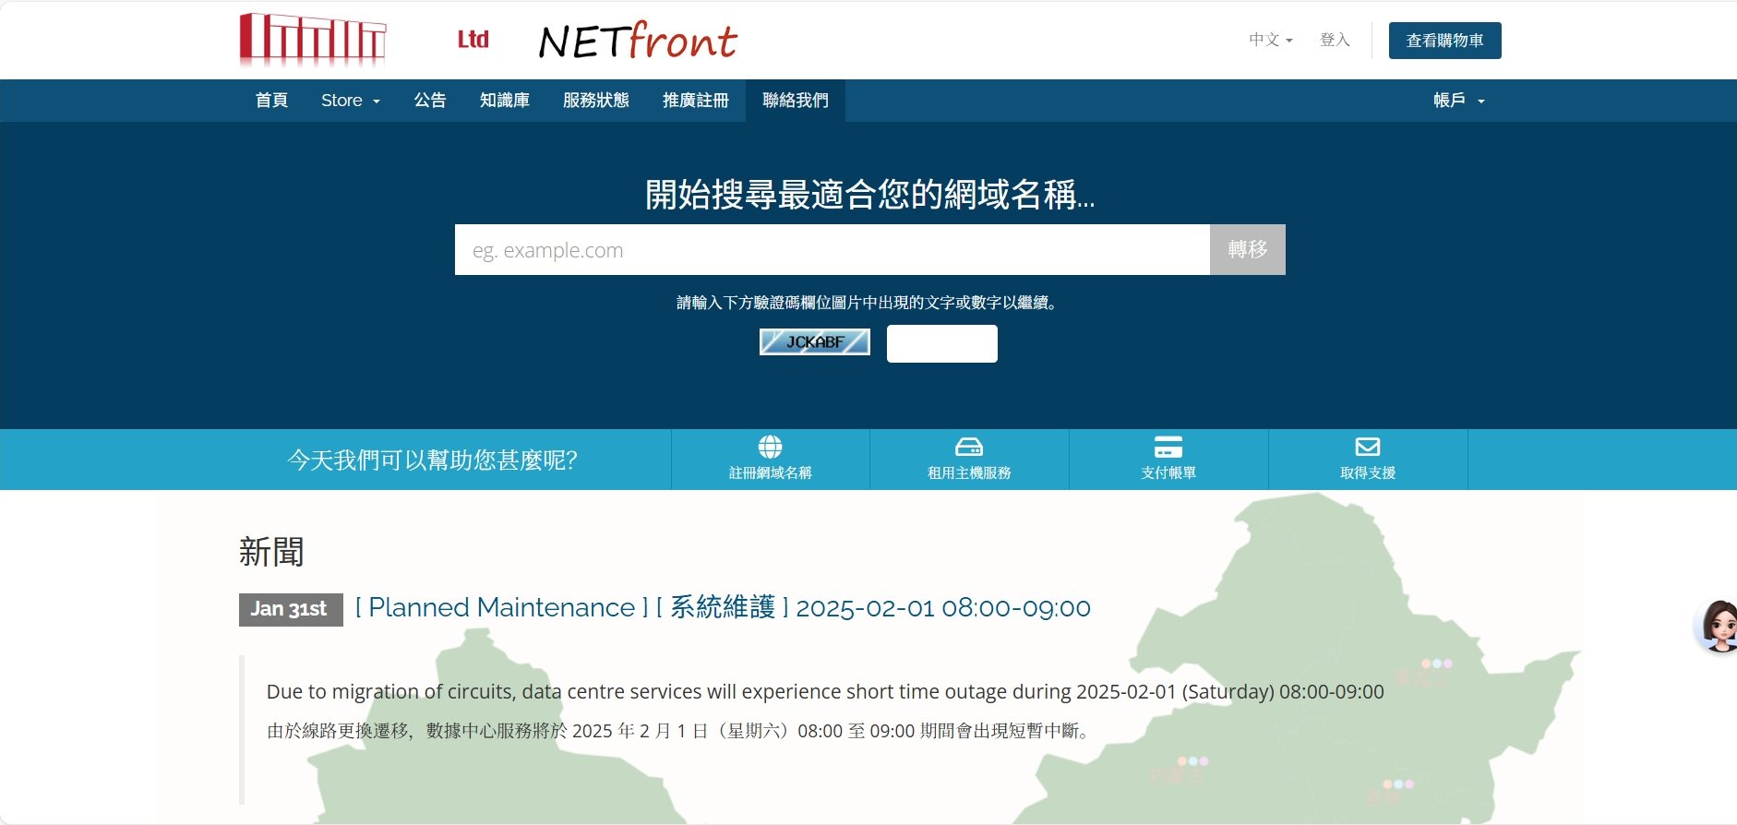Open the 聯絡我們 contact tab
Screen dimensions: 1737x825
(795, 101)
